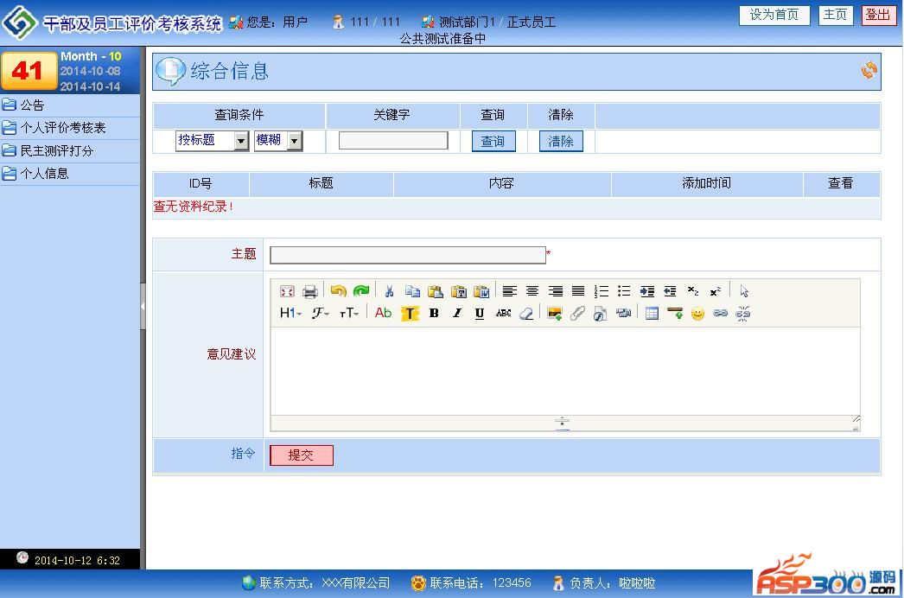Toggle underline formatting in editor
Image resolution: width=904 pixels, height=598 pixels.
[479, 313]
